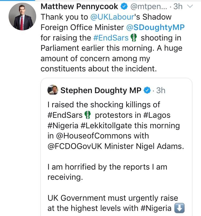The width and height of the screenshot is (201, 216).
Task: Click the Stephen Doughty MP name
Action: click(x=101, y=91)
